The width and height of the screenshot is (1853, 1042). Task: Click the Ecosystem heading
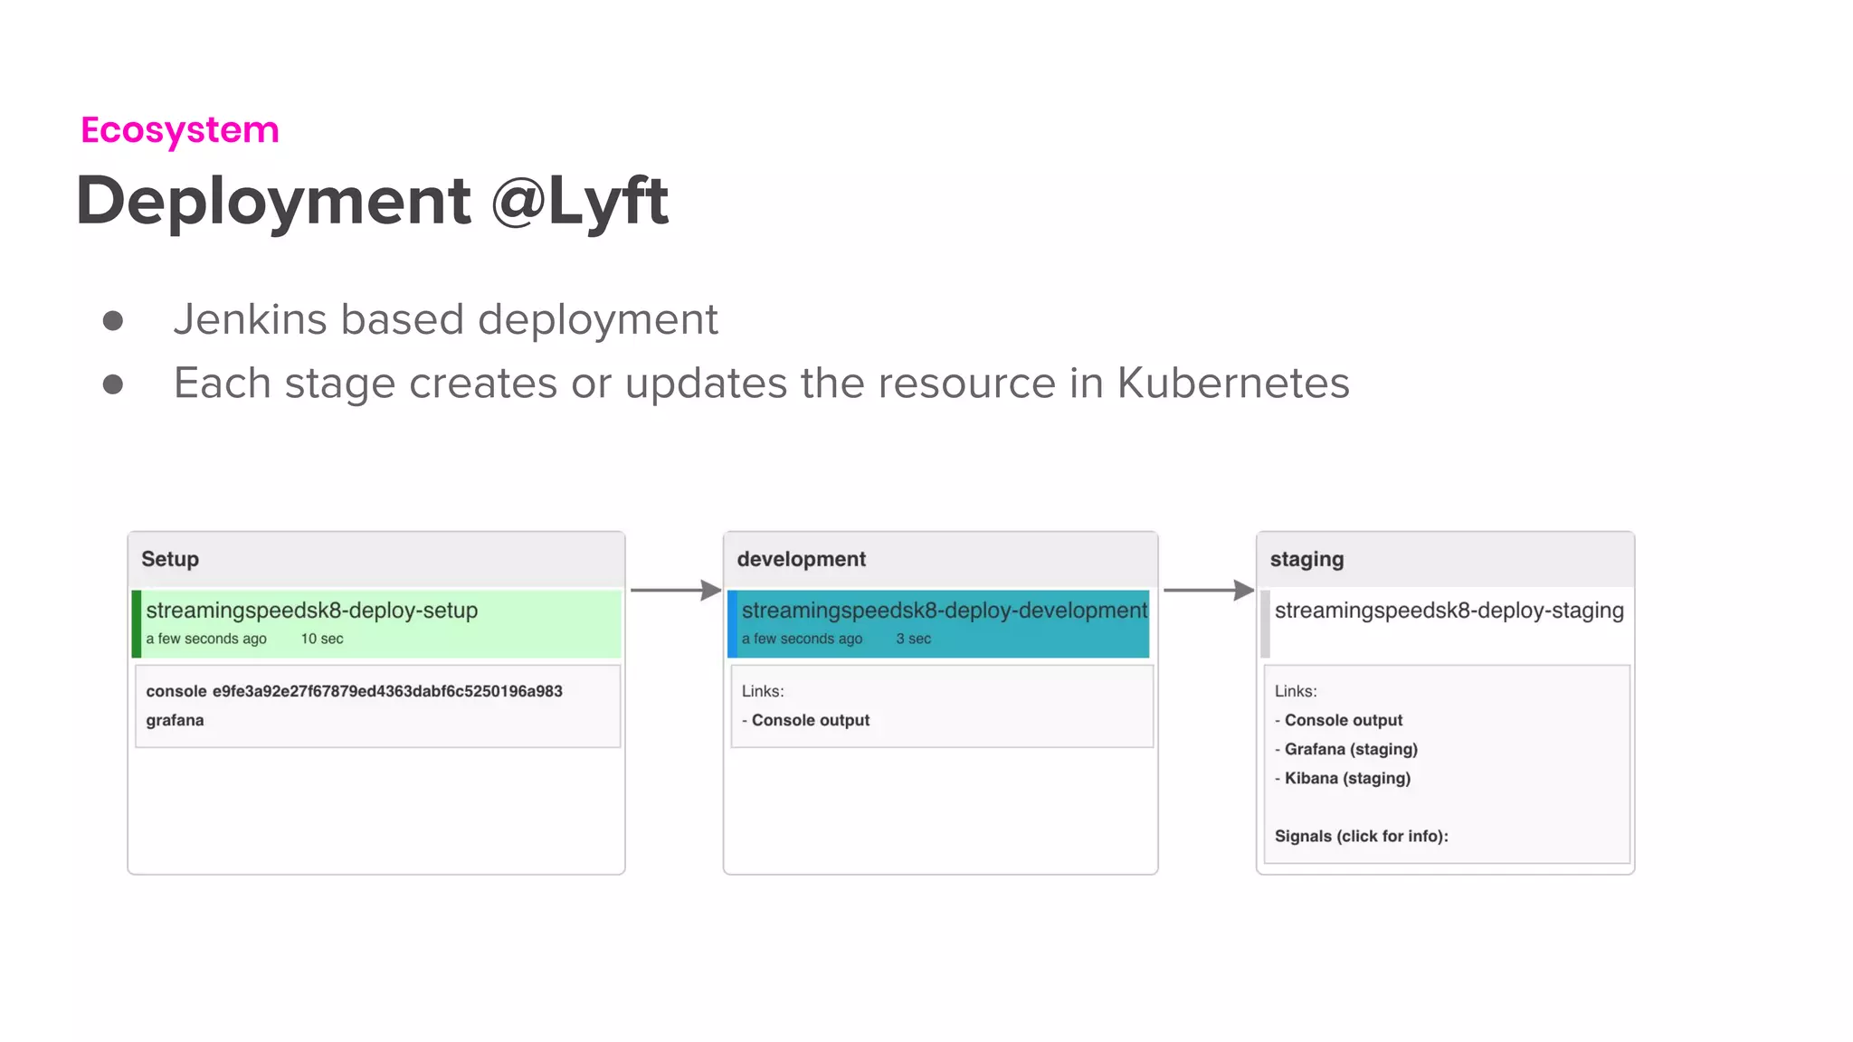point(180,130)
